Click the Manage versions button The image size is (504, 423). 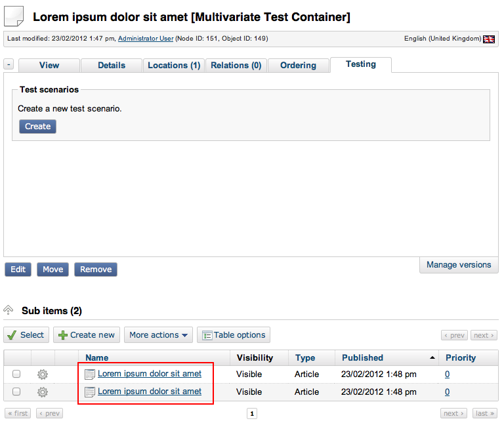click(458, 265)
